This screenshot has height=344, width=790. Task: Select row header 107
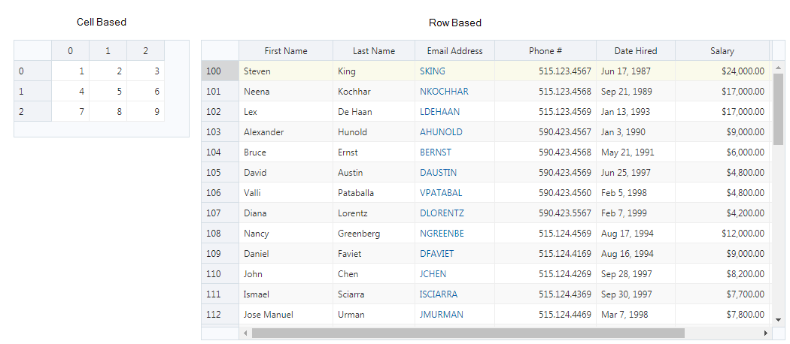click(x=220, y=213)
